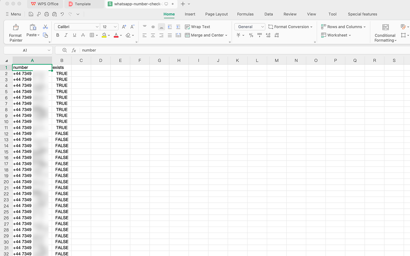Image resolution: width=410 pixels, height=256 pixels.
Task: Select the column B header
Action: (62, 60)
